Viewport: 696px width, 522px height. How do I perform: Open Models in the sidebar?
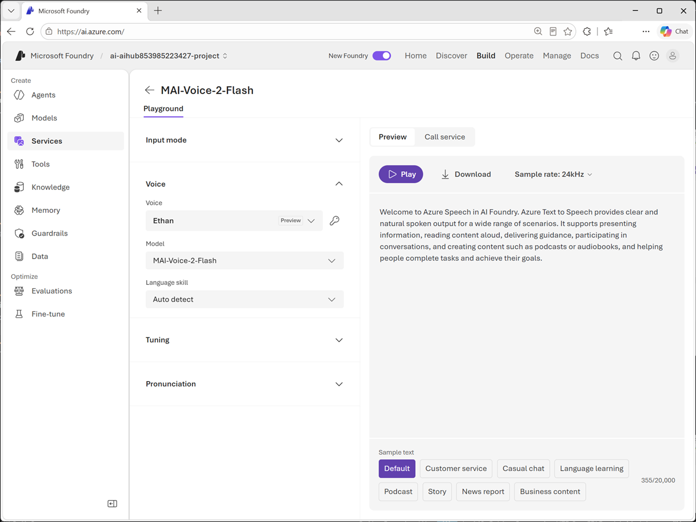pos(66,118)
